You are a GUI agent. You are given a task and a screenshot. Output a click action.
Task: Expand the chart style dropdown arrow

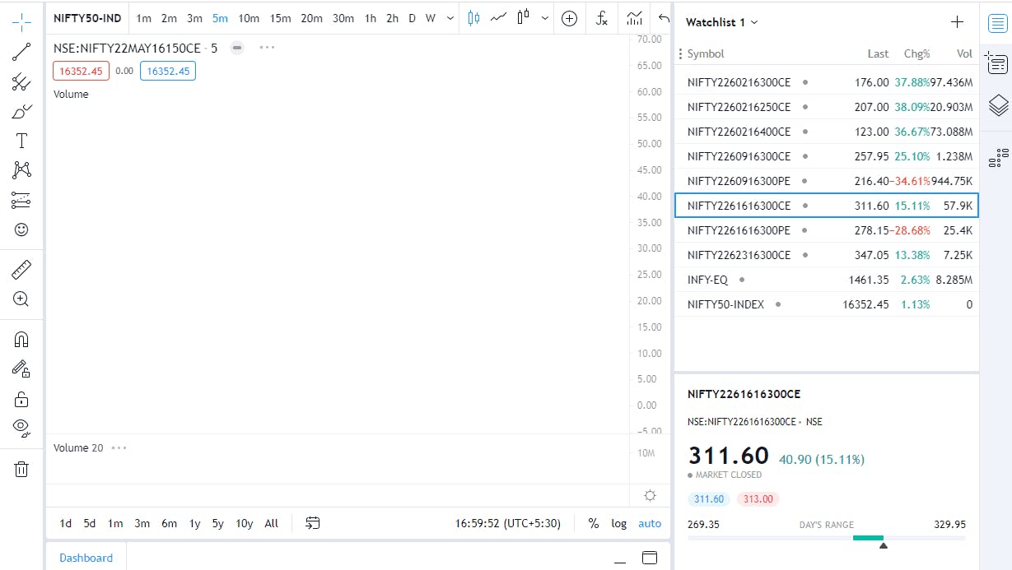(x=545, y=18)
